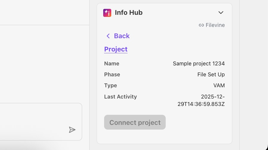Click the File Set Up phase value

[211, 75]
